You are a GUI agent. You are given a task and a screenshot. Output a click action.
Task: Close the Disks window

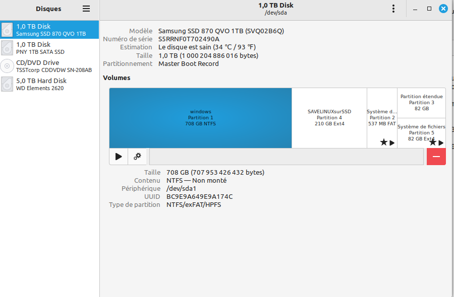(x=443, y=9)
